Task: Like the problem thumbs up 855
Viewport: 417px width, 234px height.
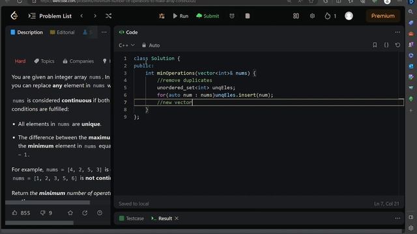Action: point(21,213)
